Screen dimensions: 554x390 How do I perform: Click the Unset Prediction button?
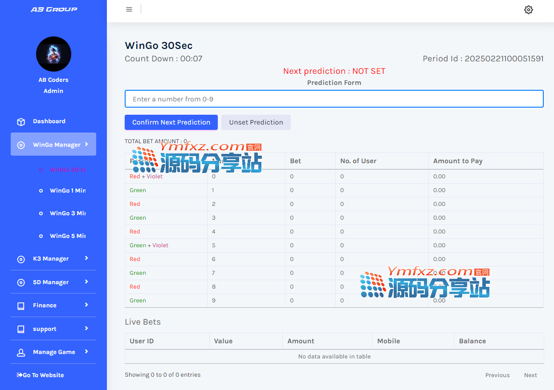tap(256, 122)
